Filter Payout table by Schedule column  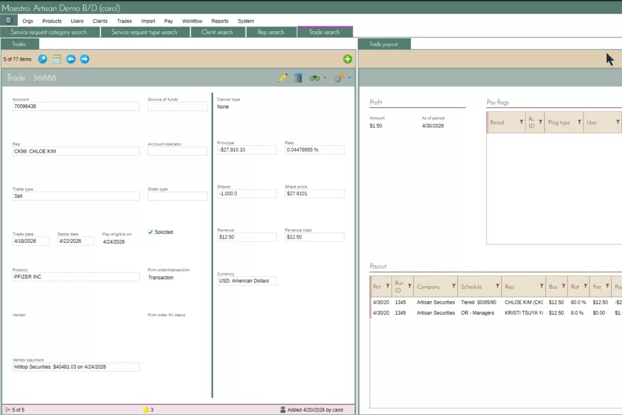pos(498,286)
